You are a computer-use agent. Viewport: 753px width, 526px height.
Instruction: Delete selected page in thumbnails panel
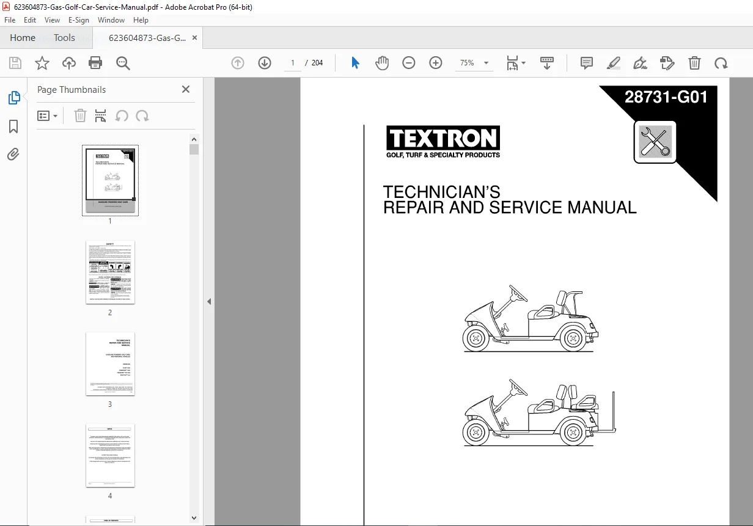pyautogui.click(x=80, y=115)
